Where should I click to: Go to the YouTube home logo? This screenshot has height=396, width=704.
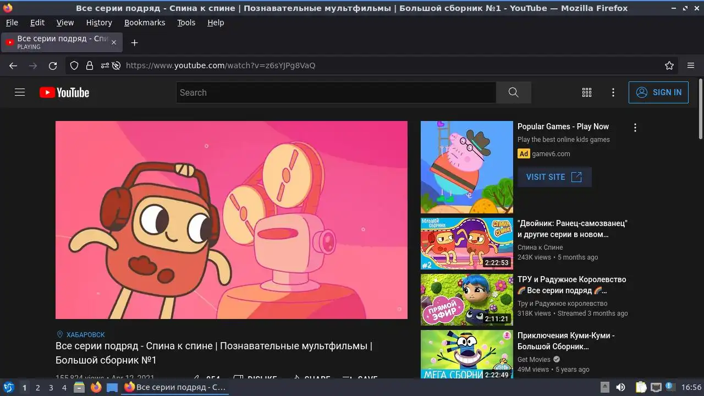click(64, 92)
